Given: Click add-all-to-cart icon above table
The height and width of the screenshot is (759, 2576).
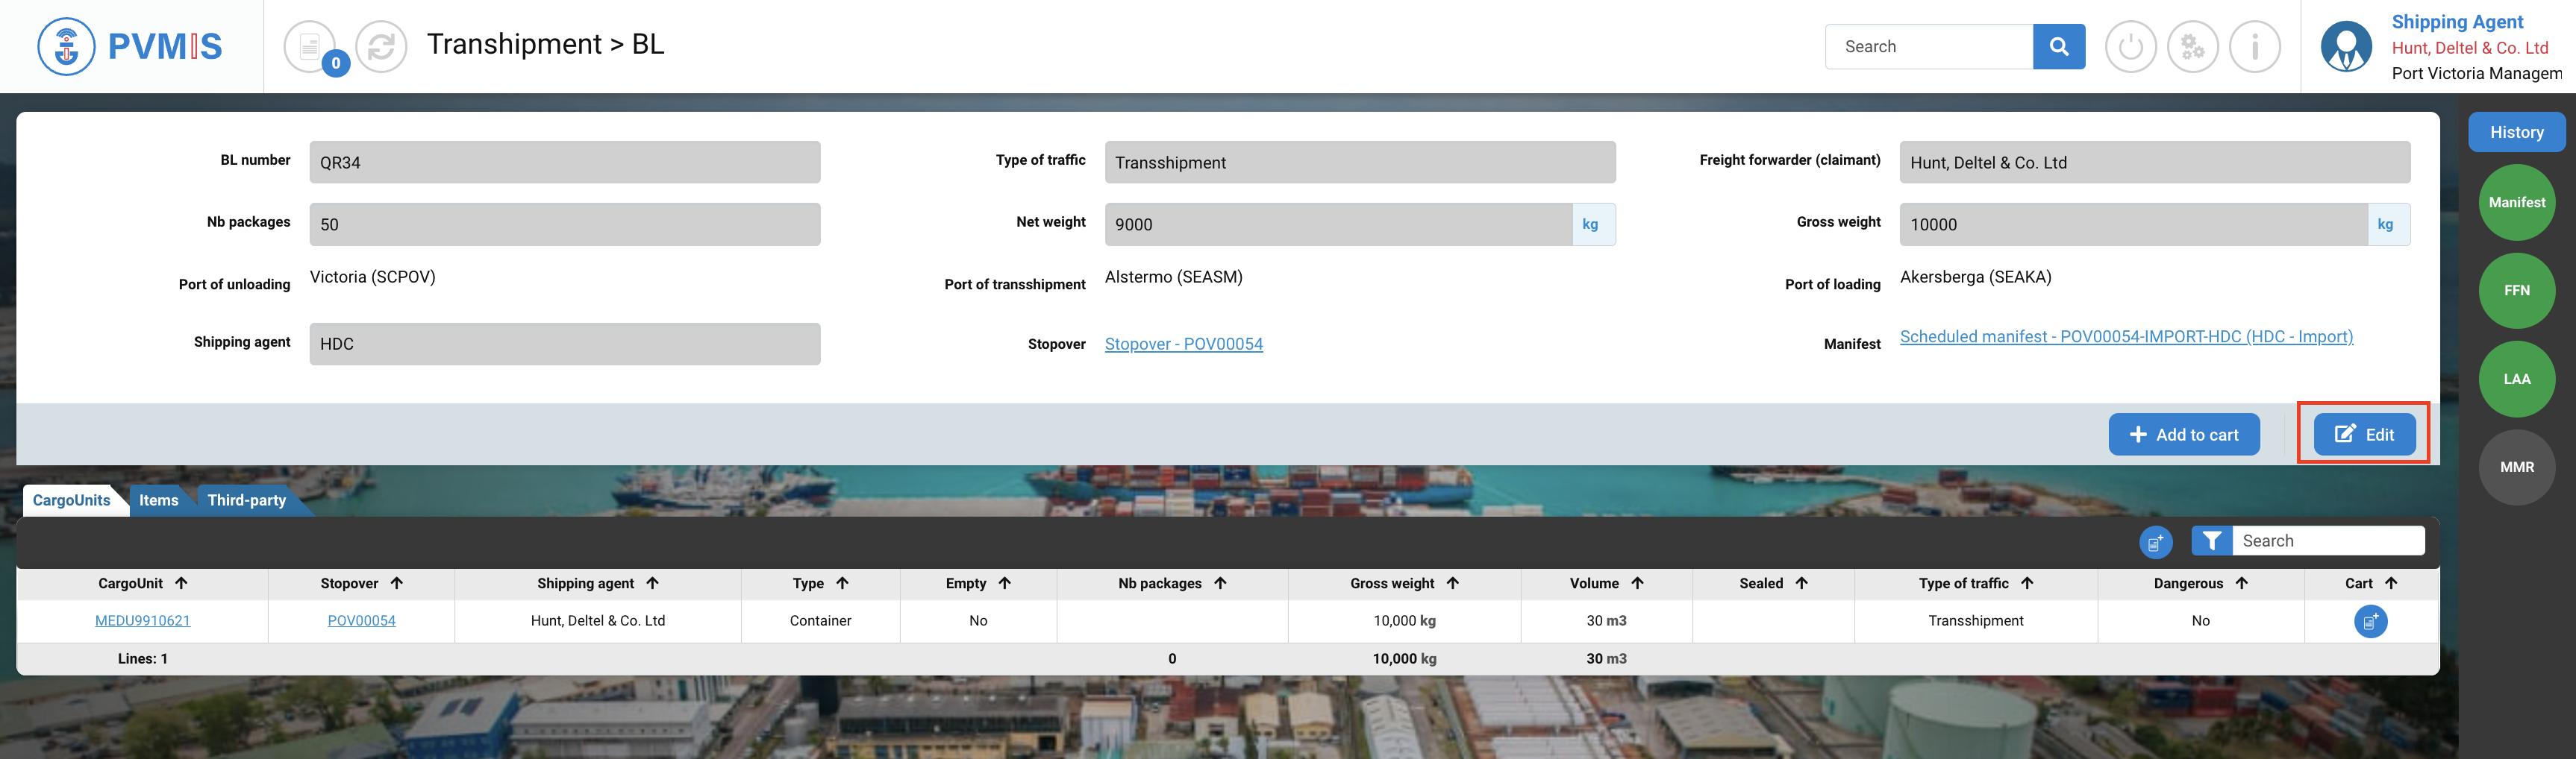Looking at the screenshot, I should point(2155,541).
